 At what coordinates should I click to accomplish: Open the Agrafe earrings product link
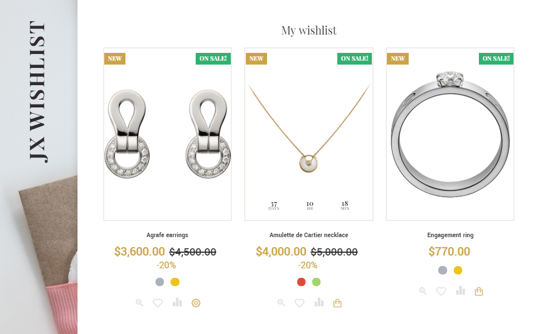pos(167,235)
